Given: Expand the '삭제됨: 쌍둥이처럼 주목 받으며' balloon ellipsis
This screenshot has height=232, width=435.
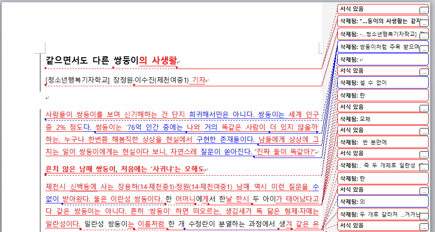Looking at the screenshot, I should [424, 49].
